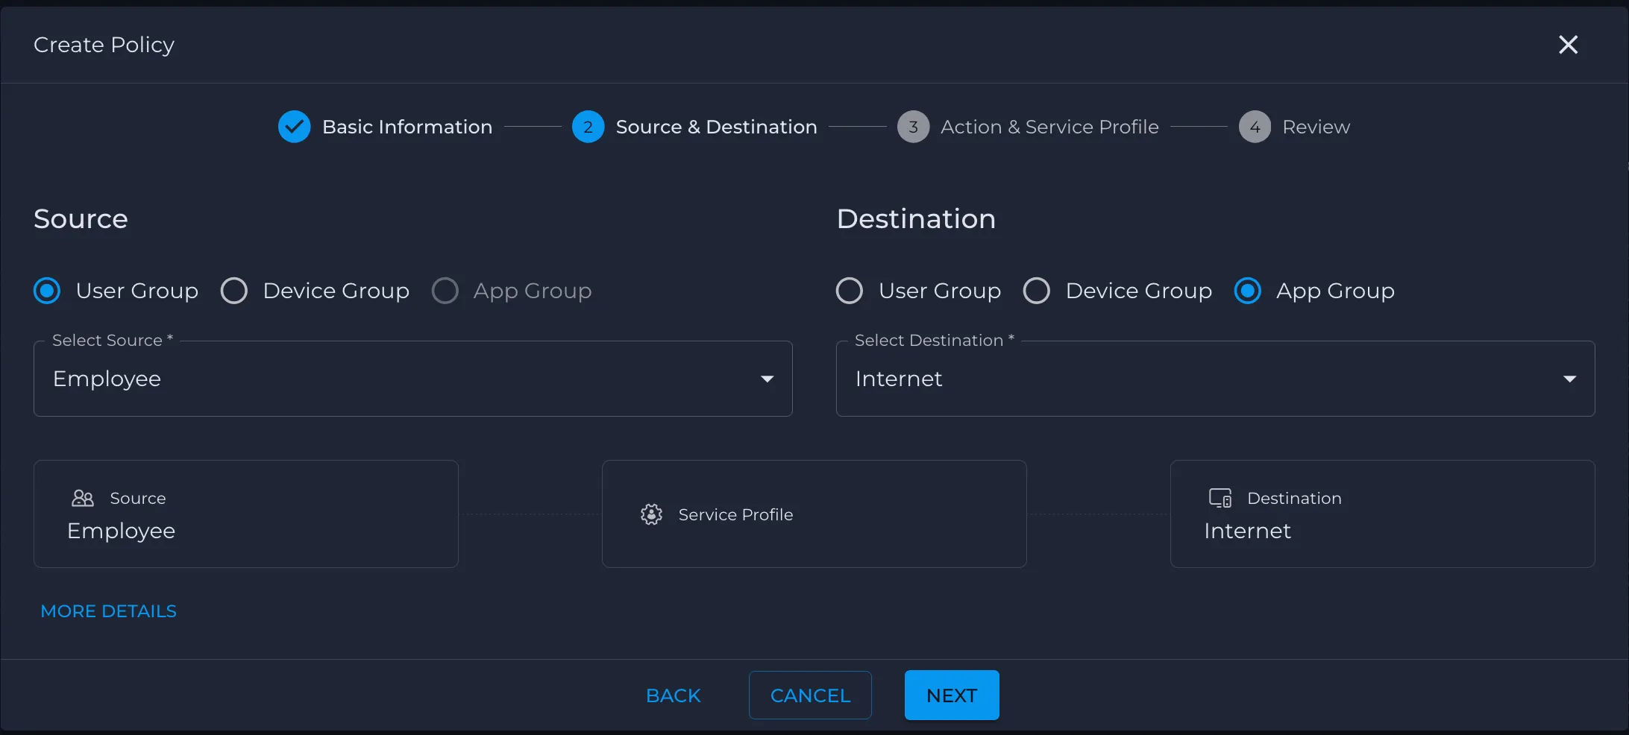
Task: Click the step 3 Action & Service Profile circle
Action: [913, 127]
